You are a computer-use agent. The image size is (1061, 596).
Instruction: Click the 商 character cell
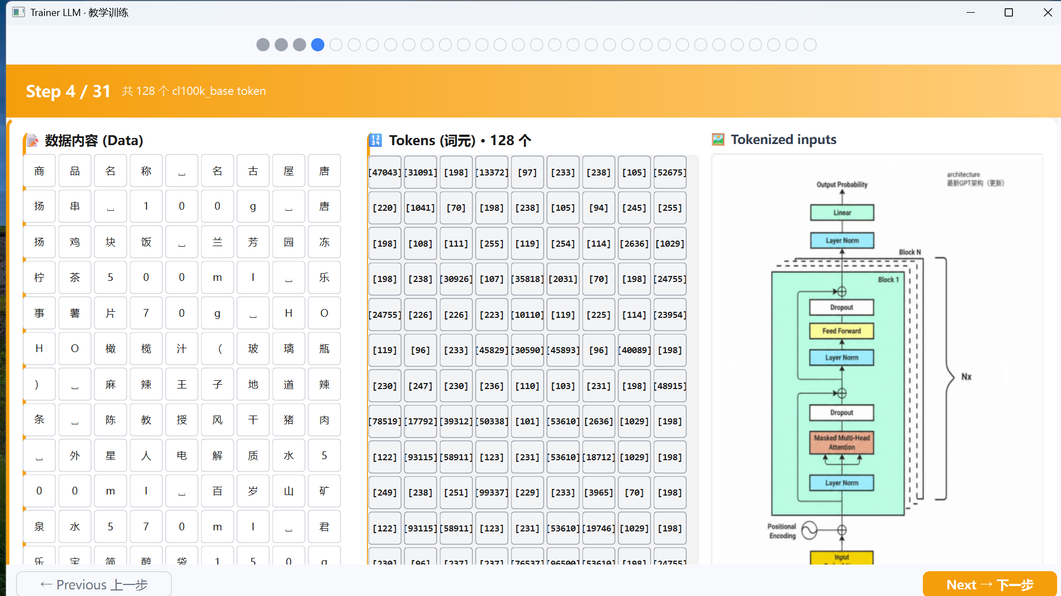click(39, 171)
